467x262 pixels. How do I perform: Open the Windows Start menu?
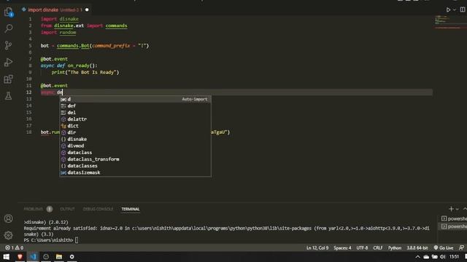[7, 257]
